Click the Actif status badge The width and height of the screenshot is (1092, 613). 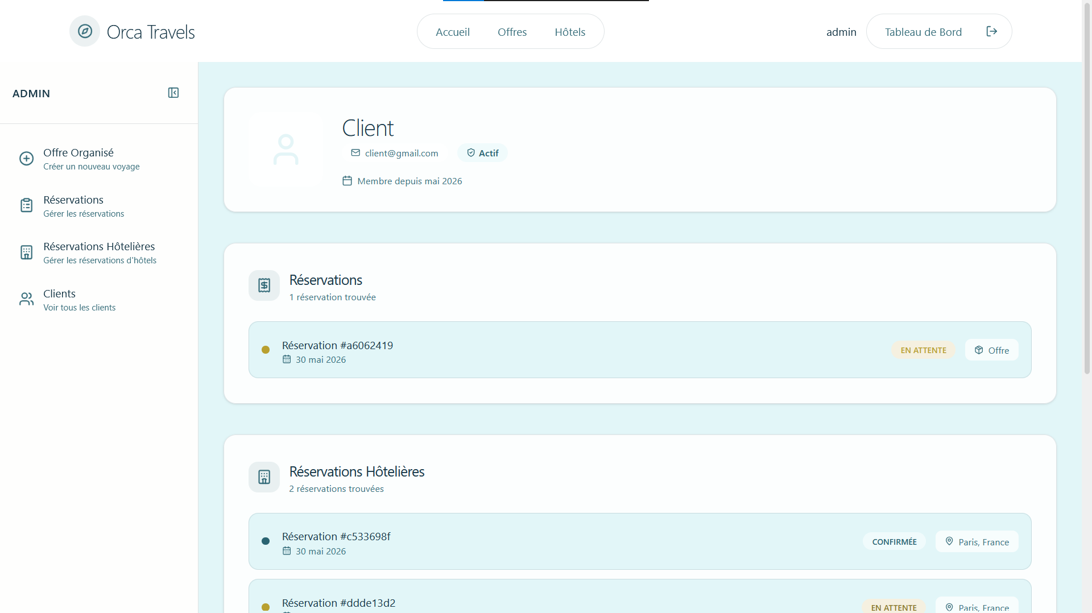tap(482, 153)
